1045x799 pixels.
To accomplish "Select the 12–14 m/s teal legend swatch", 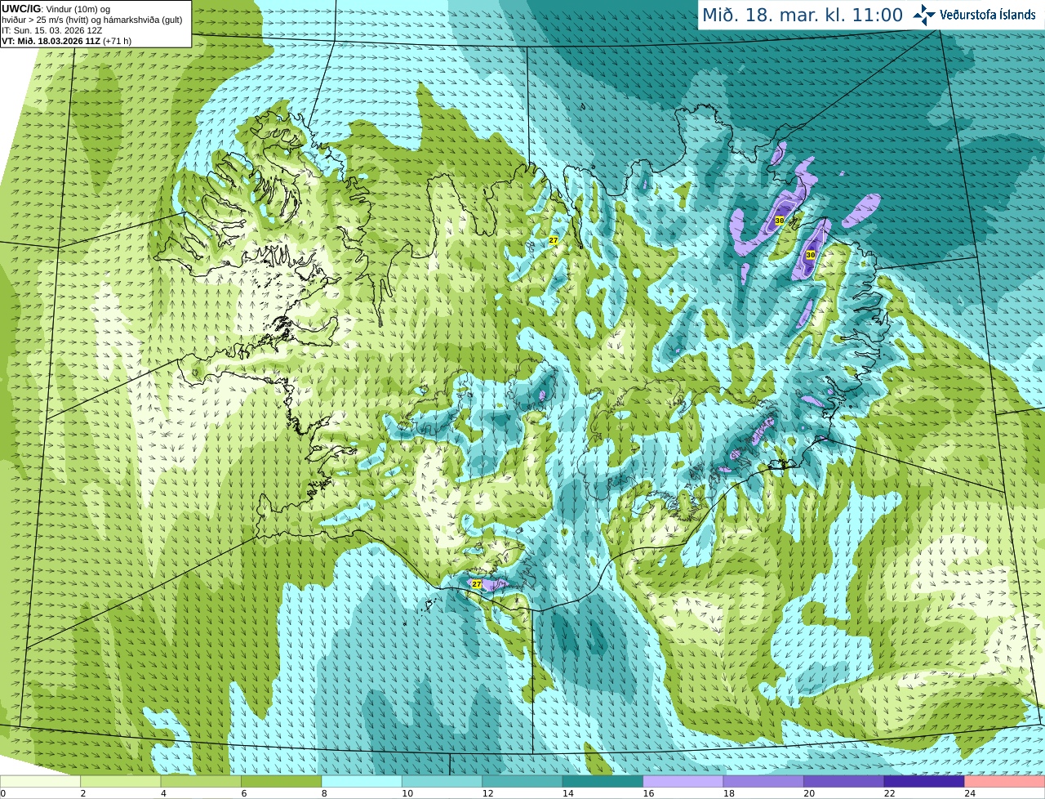I will [522, 781].
